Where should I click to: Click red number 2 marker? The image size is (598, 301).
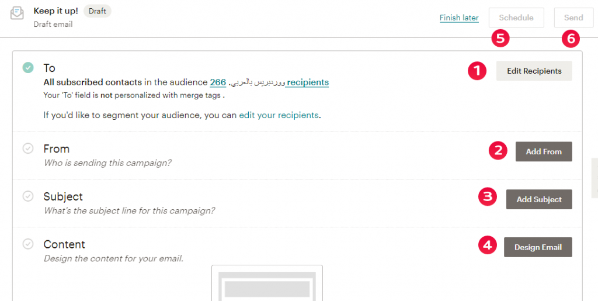coord(498,151)
